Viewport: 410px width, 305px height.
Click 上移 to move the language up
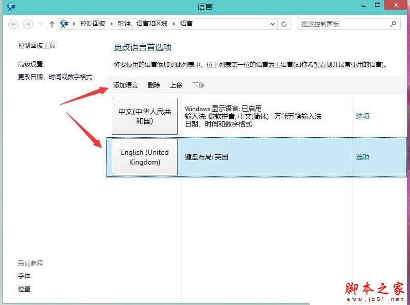176,85
